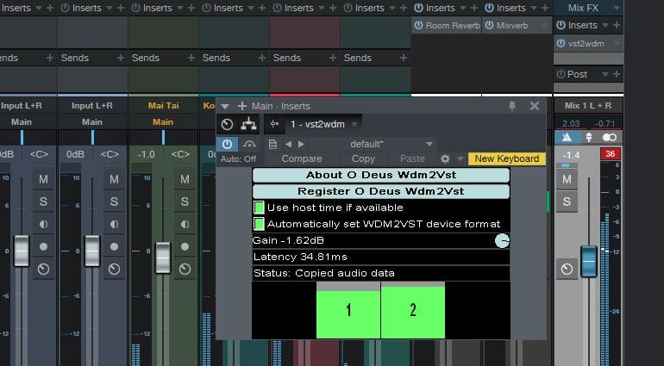This screenshot has height=366, width=664.
Task: Add a send on Mai Tai channel
Action: [x=191, y=58]
